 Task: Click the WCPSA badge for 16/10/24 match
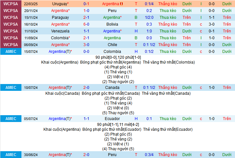coord(11,24)
